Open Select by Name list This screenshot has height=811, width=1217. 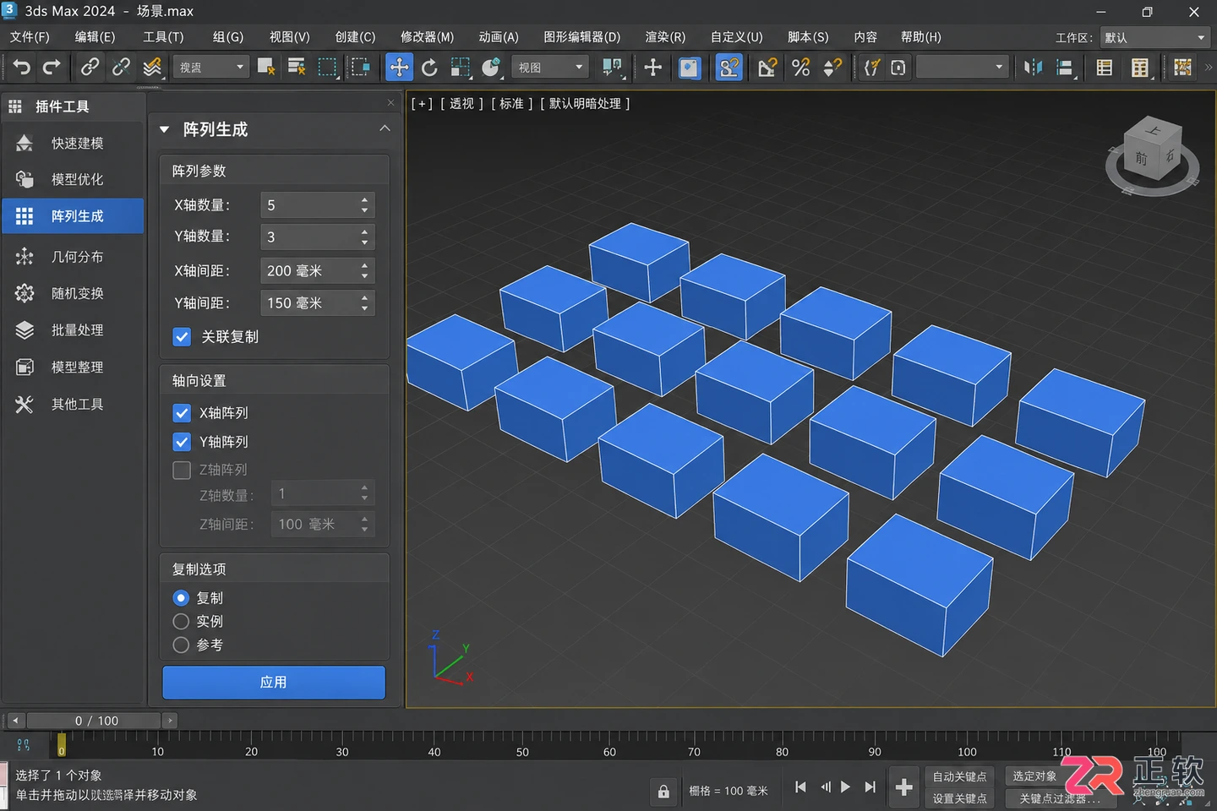pyautogui.click(x=297, y=67)
